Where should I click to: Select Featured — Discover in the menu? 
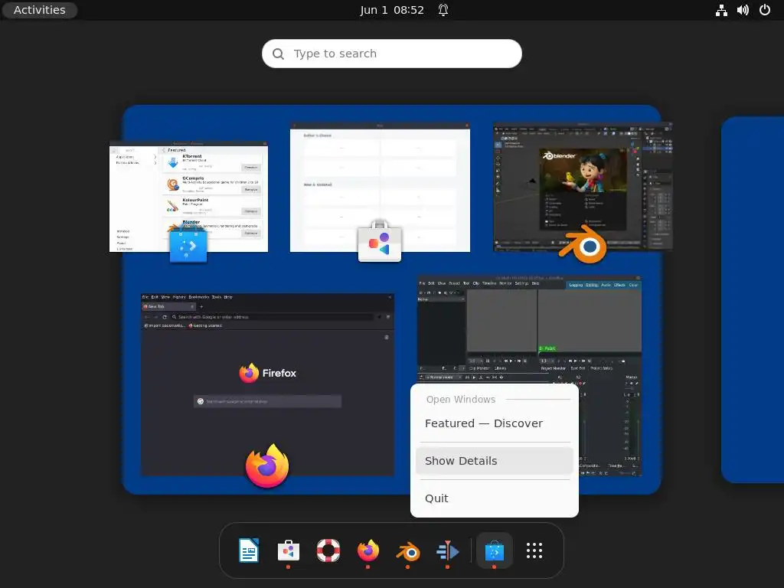495,423
